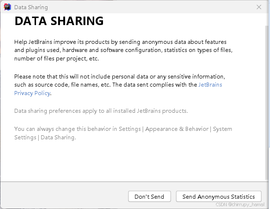Click the "Appearance & Behavior" text in the hint
Screen dimensions: 270x209
pyautogui.click(x=178, y=129)
